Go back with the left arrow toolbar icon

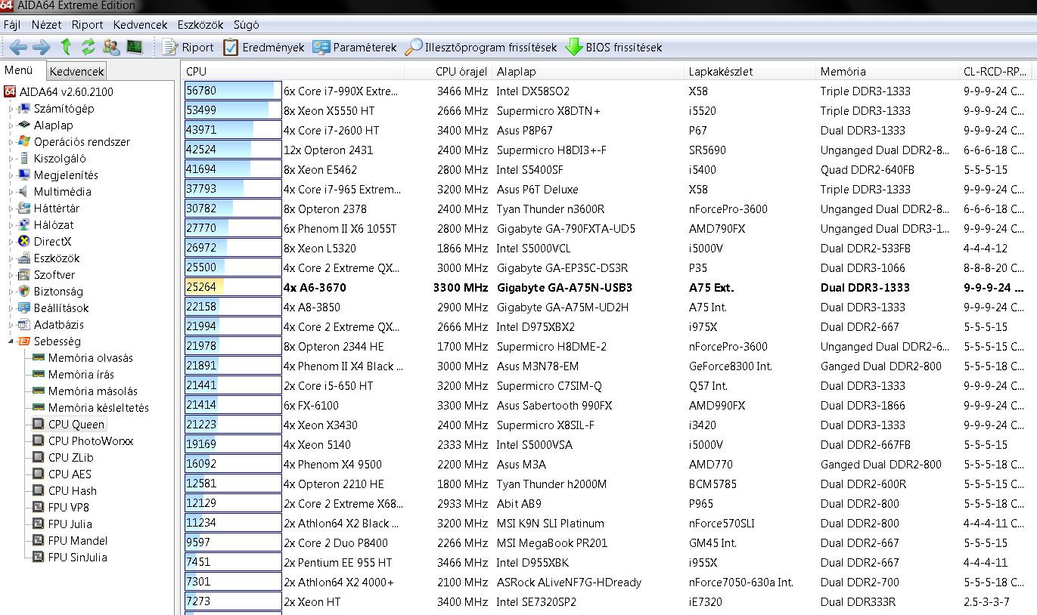click(x=18, y=47)
